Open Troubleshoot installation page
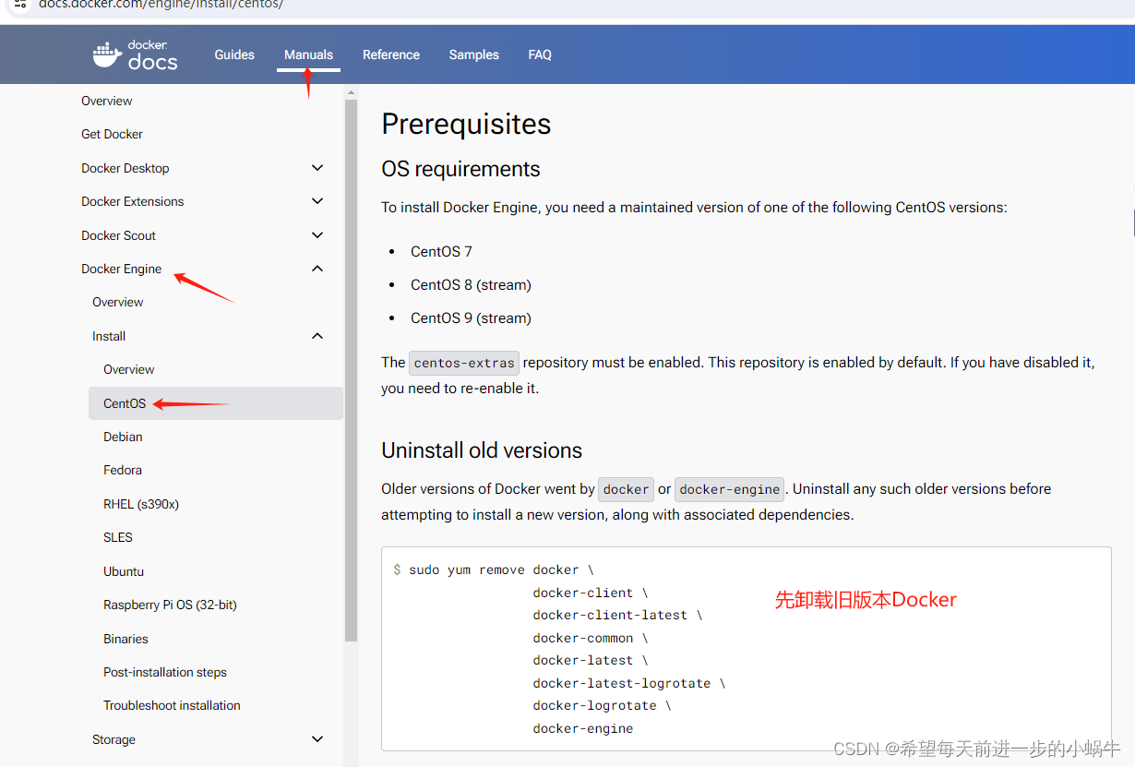The width and height of the screenshot is (1135, 767). 172,705
